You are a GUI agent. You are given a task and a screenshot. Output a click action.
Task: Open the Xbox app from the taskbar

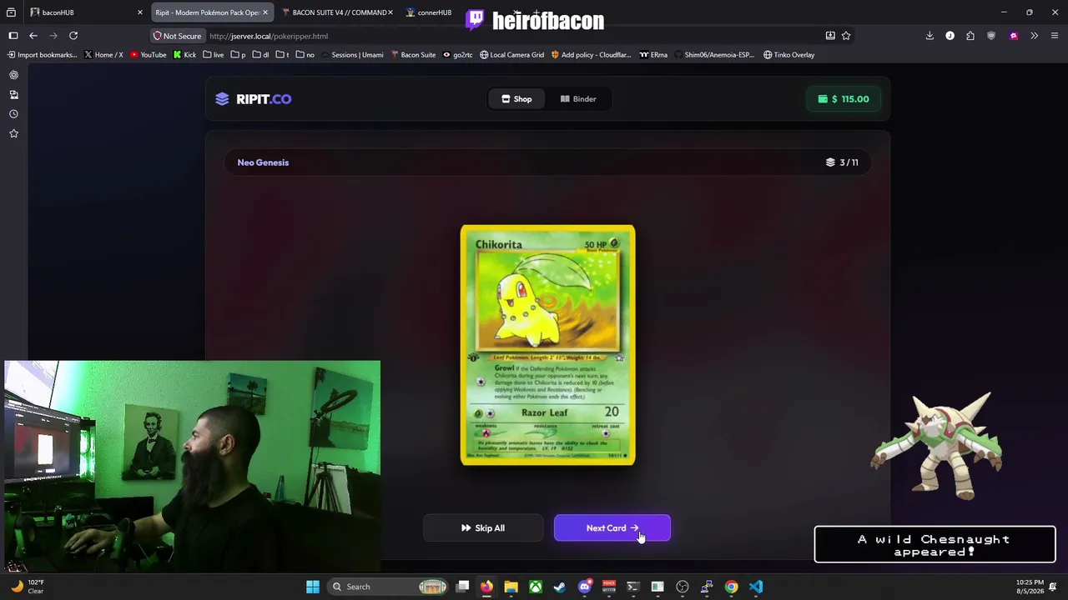point(536,587)
